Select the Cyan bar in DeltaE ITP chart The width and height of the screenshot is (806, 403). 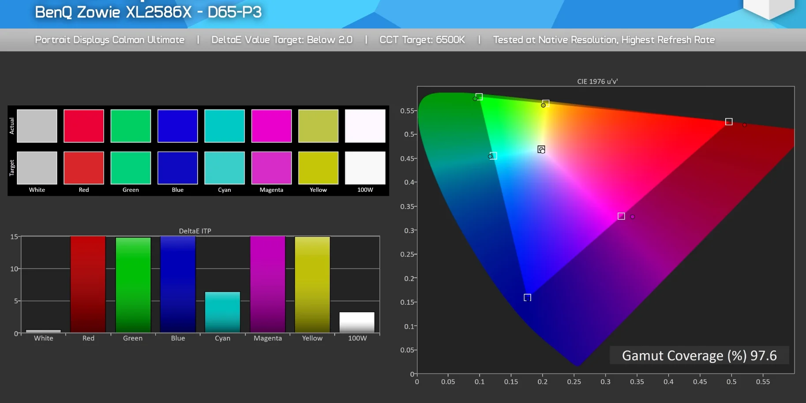coord(223,312)
